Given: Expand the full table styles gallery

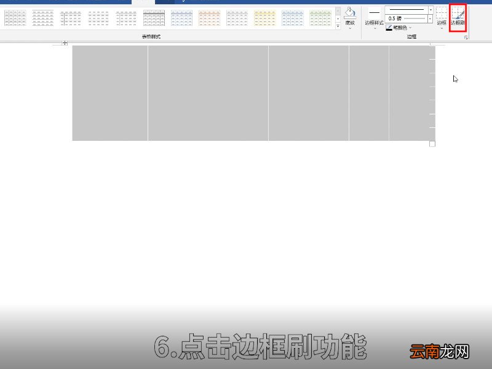Looking at the screenshot, I should [338, 26].
